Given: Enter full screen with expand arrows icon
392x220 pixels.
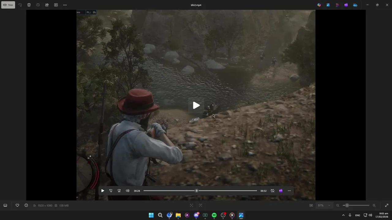Looking at the screenshot, I should 386,205.
